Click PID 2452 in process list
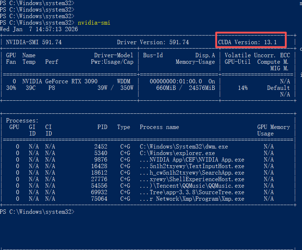 coord(101,147)
